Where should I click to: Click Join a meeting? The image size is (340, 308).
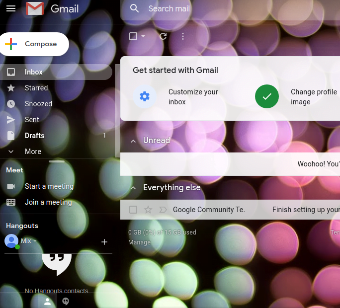pos(48,202)
